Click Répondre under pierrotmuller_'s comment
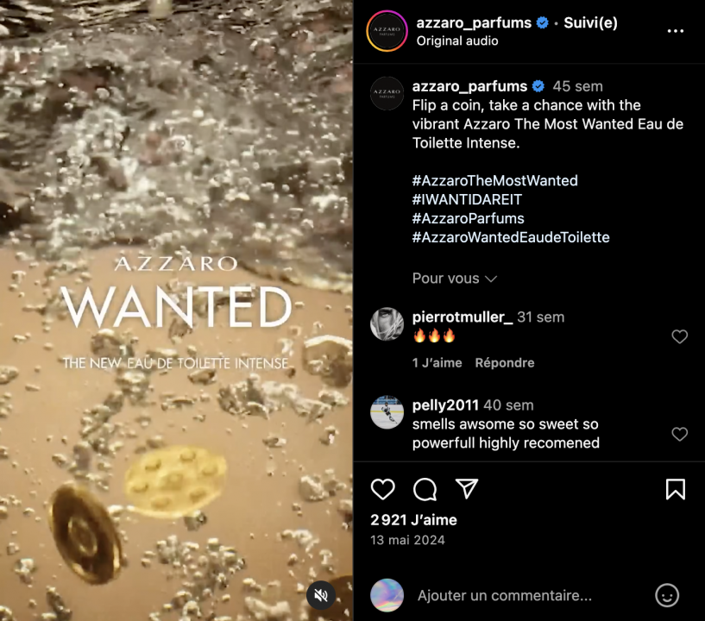This screenshot has height=621, width=705. coord(505,362)
